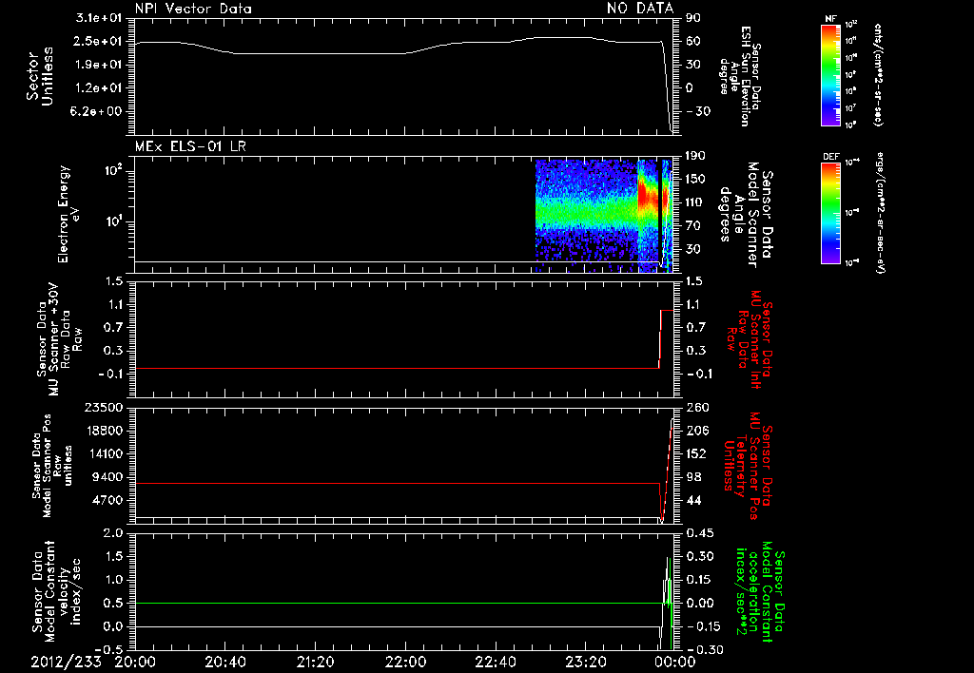Click the '00:00' time axis label

pyautogui.click(x=675, y=662)
